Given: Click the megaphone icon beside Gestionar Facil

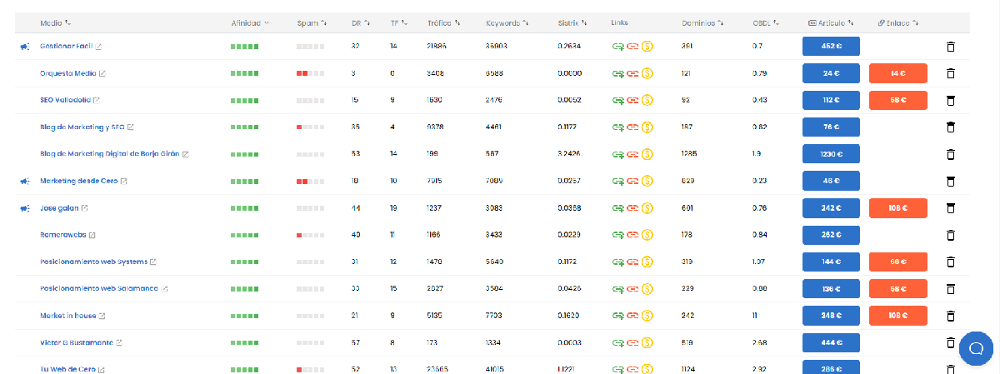Looking at the screenshot, I should [x=24, y=47].
